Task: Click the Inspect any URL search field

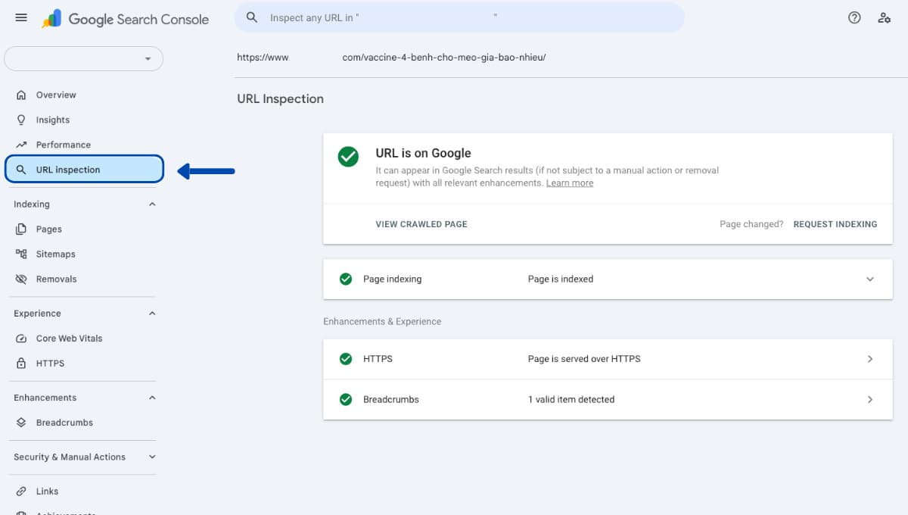Action: coord(459,17)
